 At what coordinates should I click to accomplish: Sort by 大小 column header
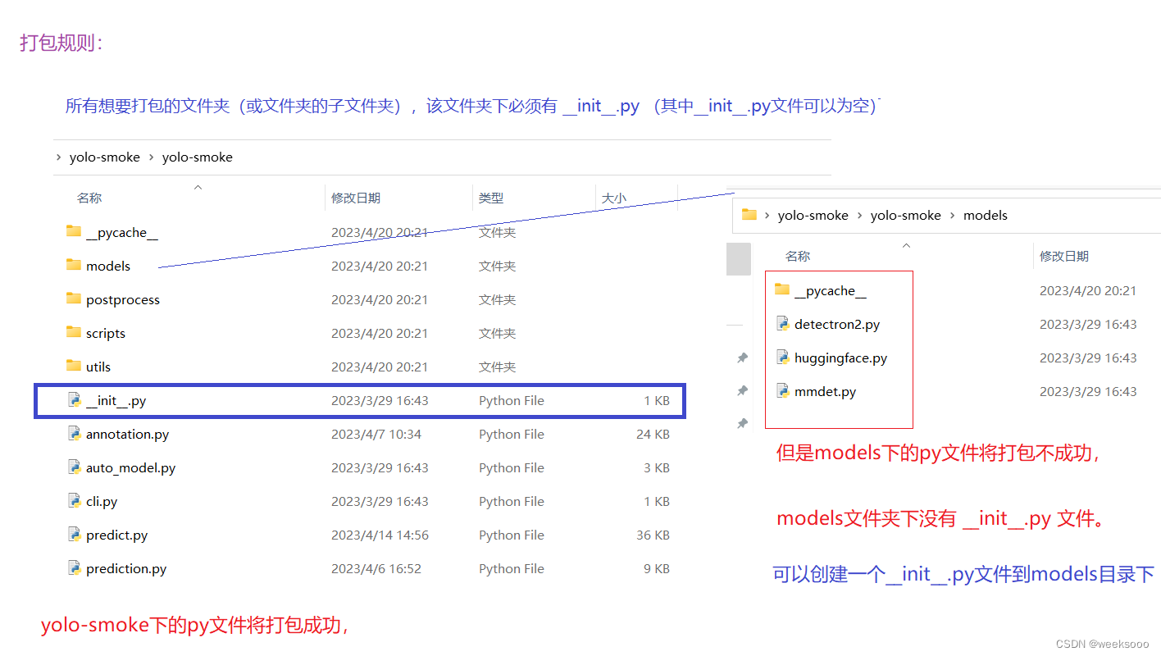point(614,198)
